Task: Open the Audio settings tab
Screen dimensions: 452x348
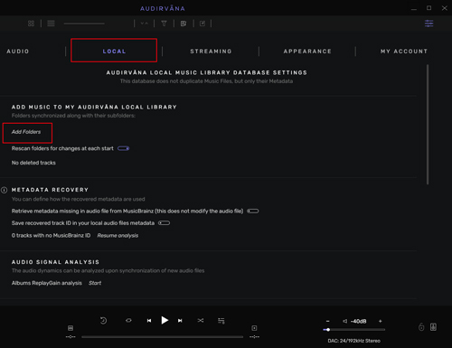Action: [18, 52]
